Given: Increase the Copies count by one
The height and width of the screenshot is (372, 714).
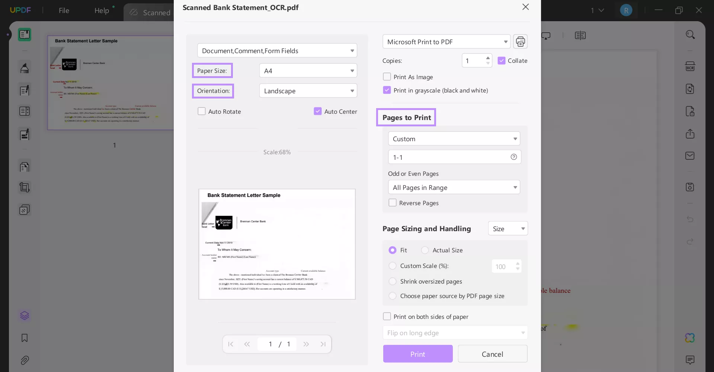Looking at the screenshot, I should [488, 58].
